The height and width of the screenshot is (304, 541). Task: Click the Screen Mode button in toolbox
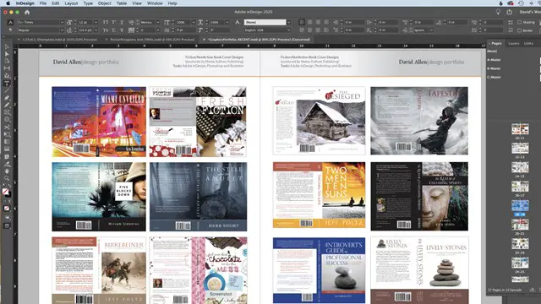point(7,226)
